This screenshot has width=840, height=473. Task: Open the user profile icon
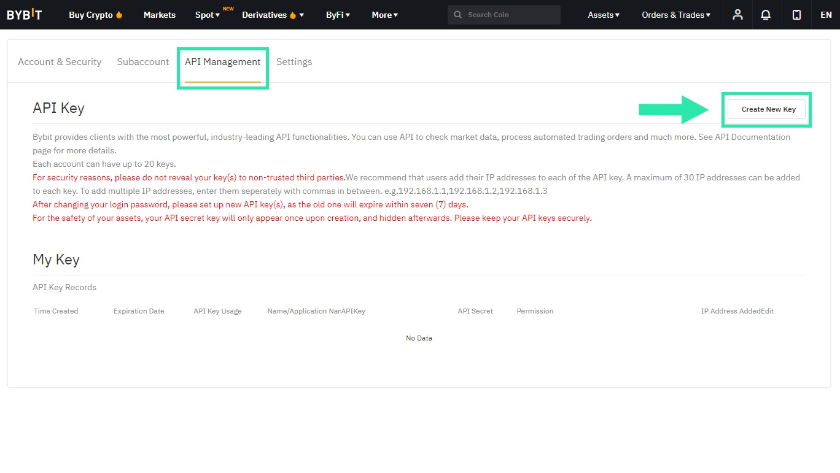click(x=738, y=15)
